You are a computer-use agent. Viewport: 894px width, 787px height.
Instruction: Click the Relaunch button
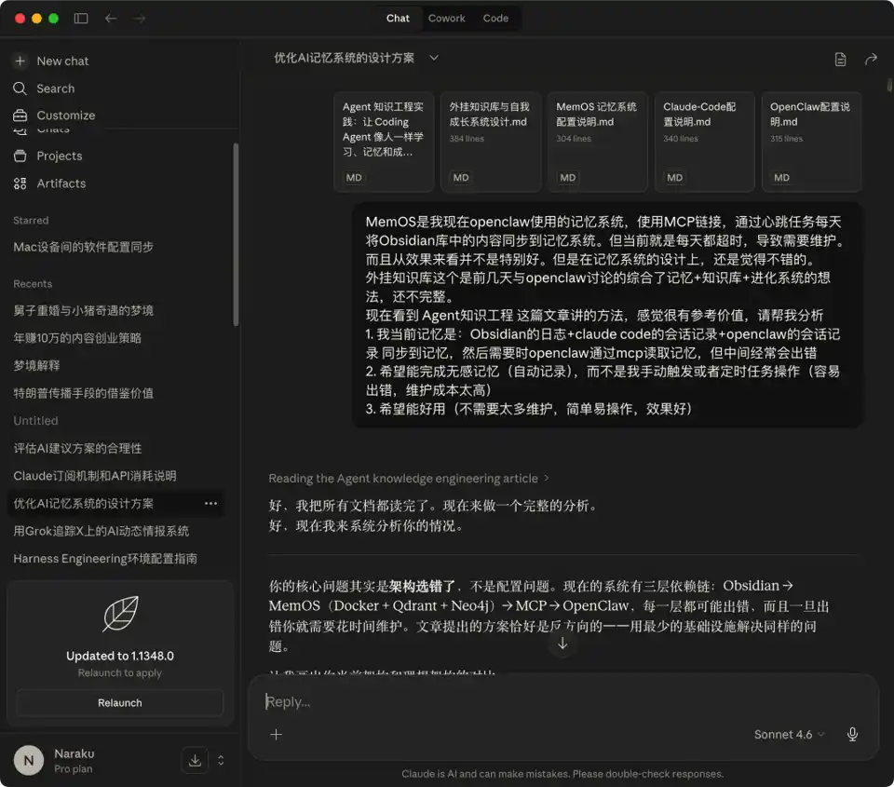120,702
